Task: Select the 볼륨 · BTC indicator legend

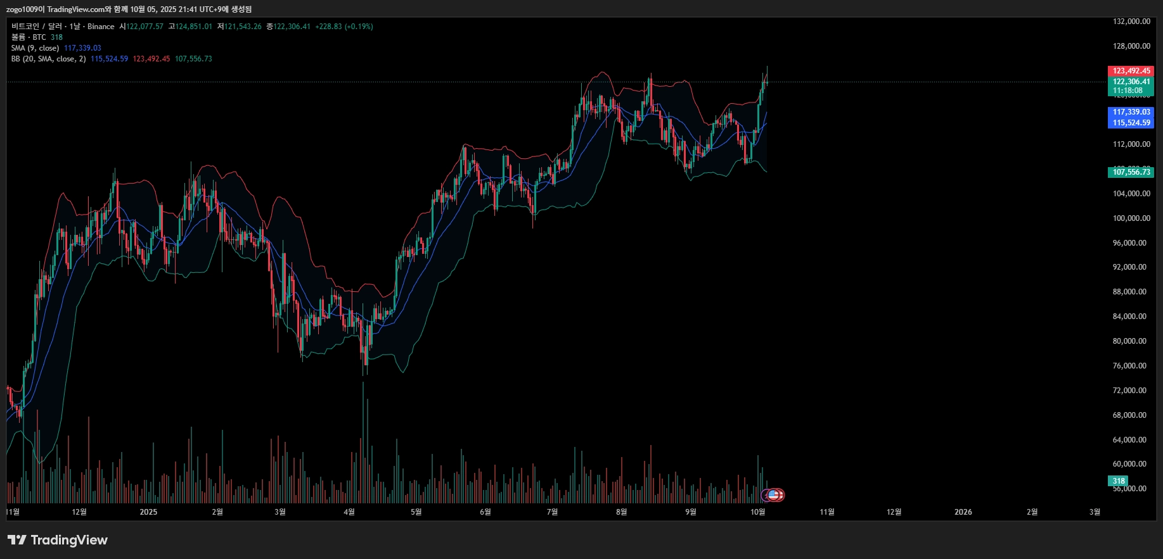Action: [x=29, y=37]
